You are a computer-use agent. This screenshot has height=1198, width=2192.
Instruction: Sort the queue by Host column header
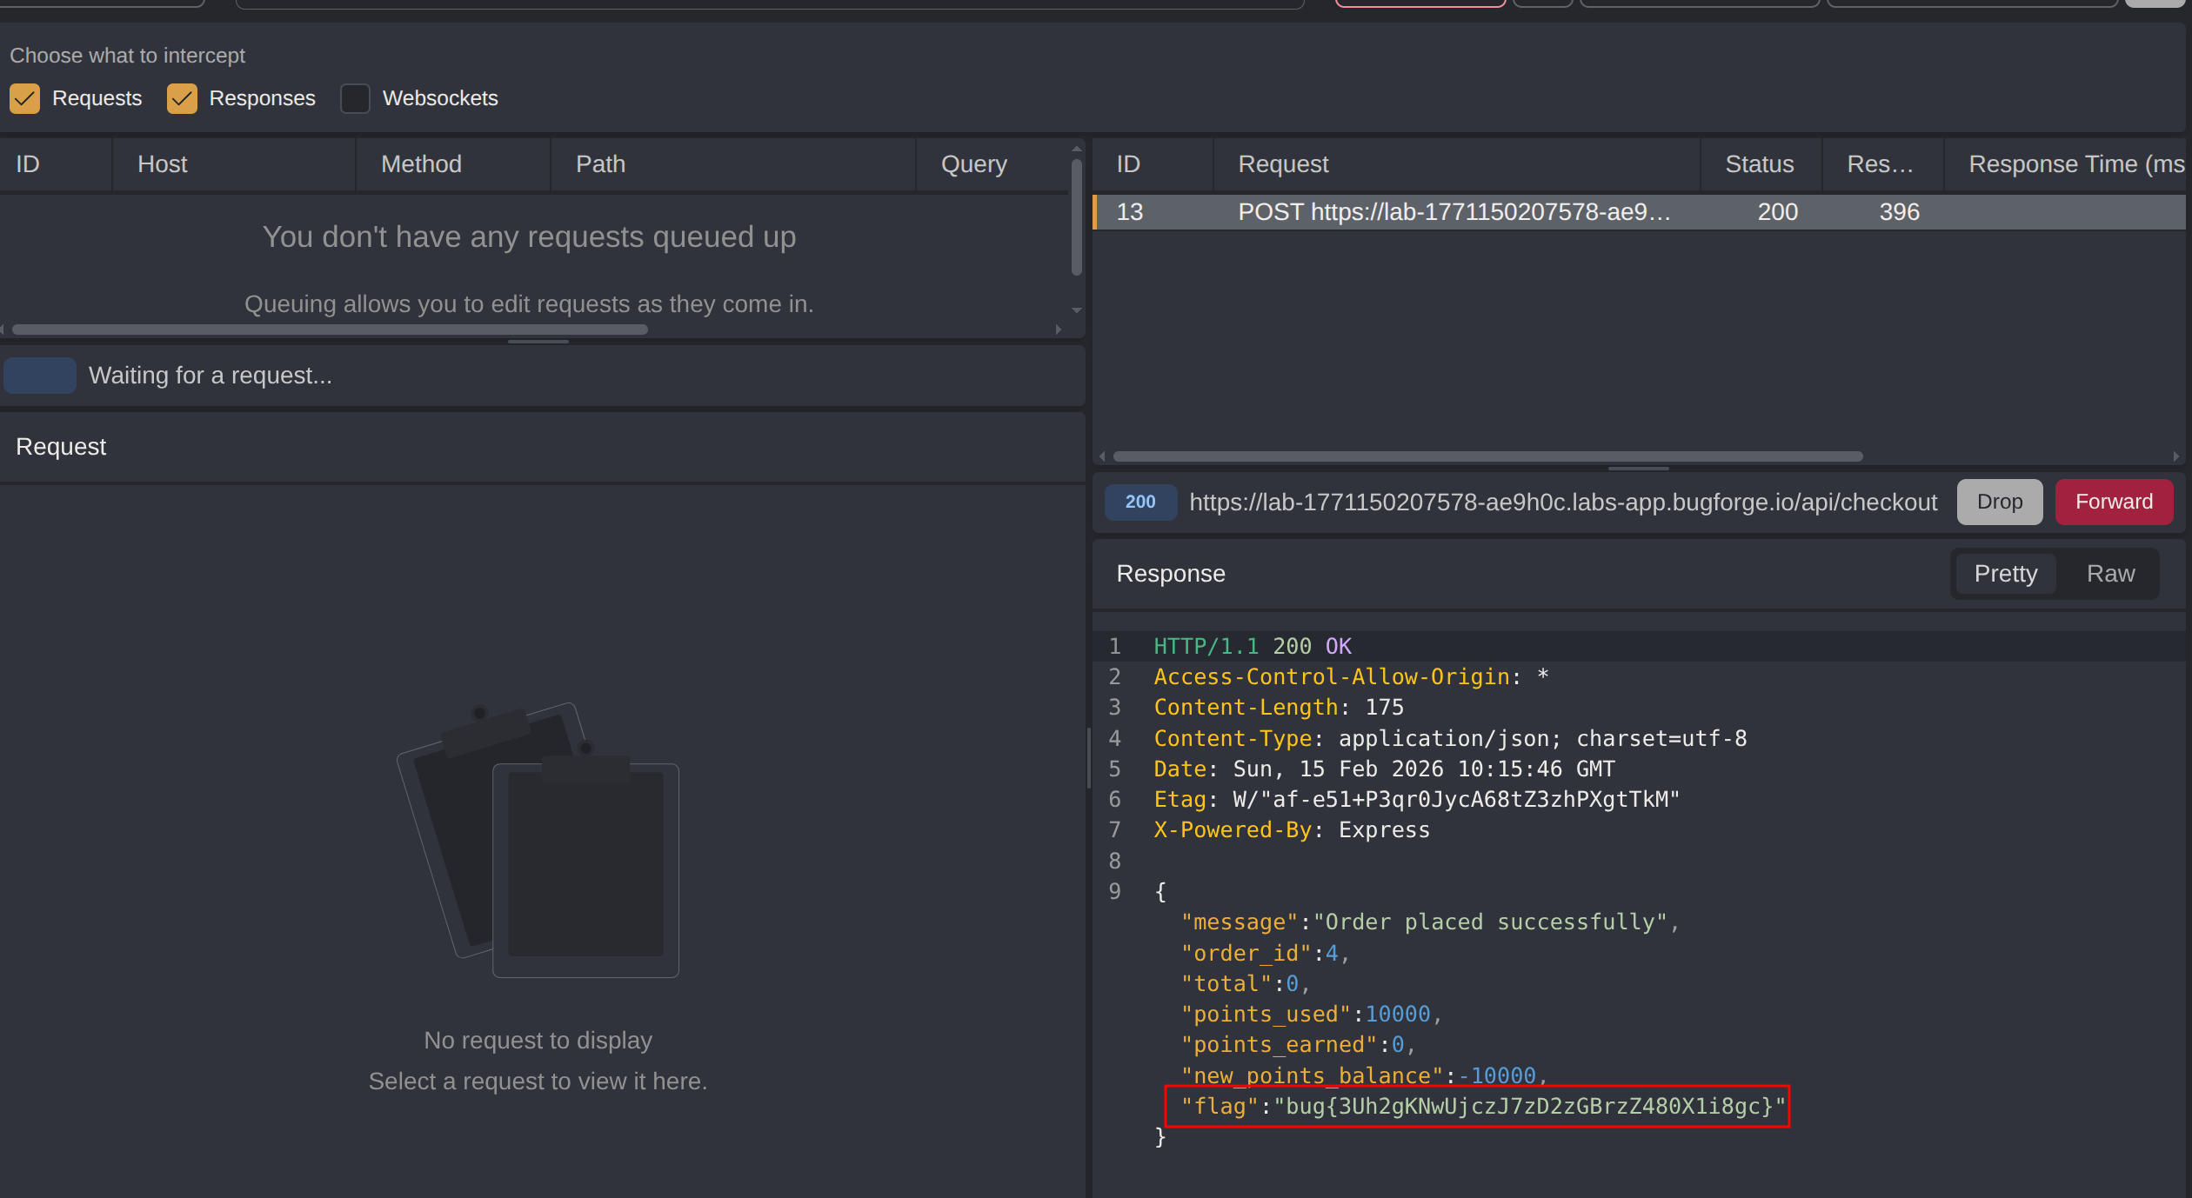162,164
